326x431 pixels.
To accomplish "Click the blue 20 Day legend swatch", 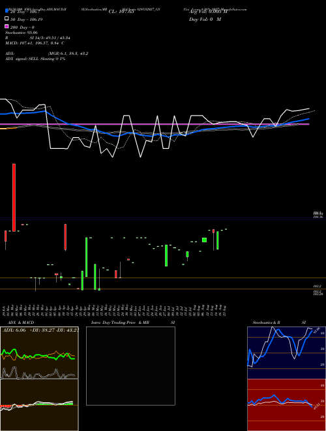I will (x=7, y=10).
